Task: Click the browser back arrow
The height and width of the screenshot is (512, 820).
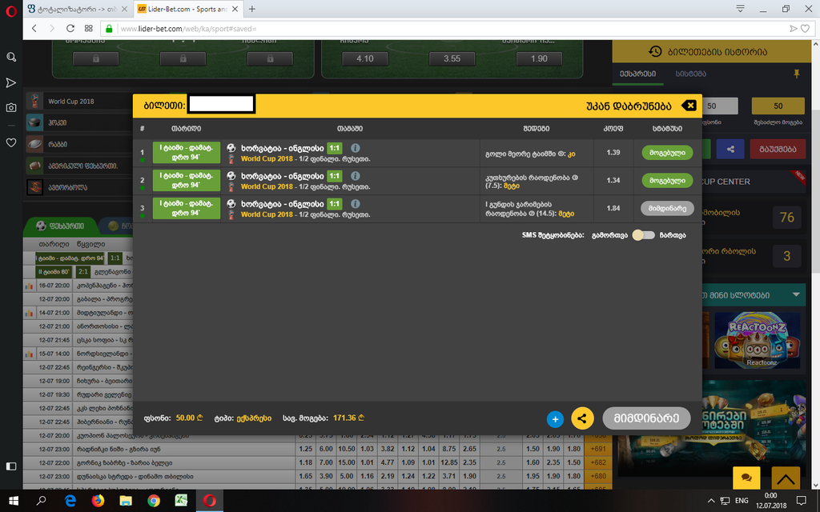Action: [x=34, y=28]
